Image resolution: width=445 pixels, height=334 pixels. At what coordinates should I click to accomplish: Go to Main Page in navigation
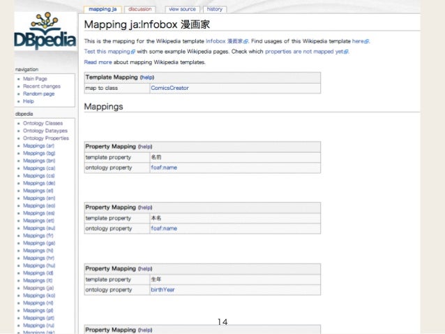35,79
